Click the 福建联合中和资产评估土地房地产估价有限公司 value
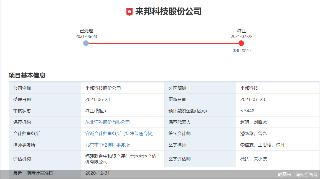Image resolution: width=320 pixels, height=179 pixels. [121, 159]
